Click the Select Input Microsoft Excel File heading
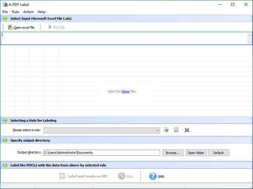253x189 pixels. [41, 19]
